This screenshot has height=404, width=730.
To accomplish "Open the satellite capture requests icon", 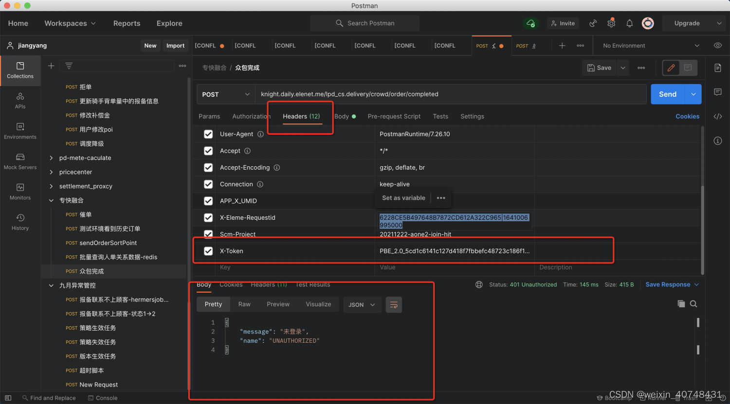I will pos(593,23).
